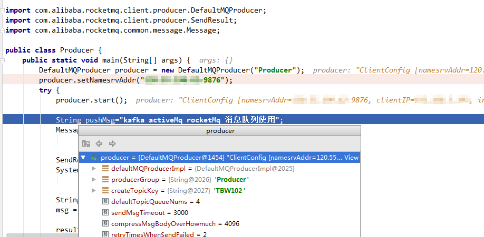Click the inline args: {} hint
Screen dimensions: 484x237
point(216,60)
